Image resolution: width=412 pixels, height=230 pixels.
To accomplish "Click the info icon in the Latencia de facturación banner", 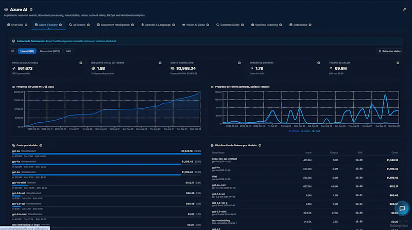I will click(13, 41).
